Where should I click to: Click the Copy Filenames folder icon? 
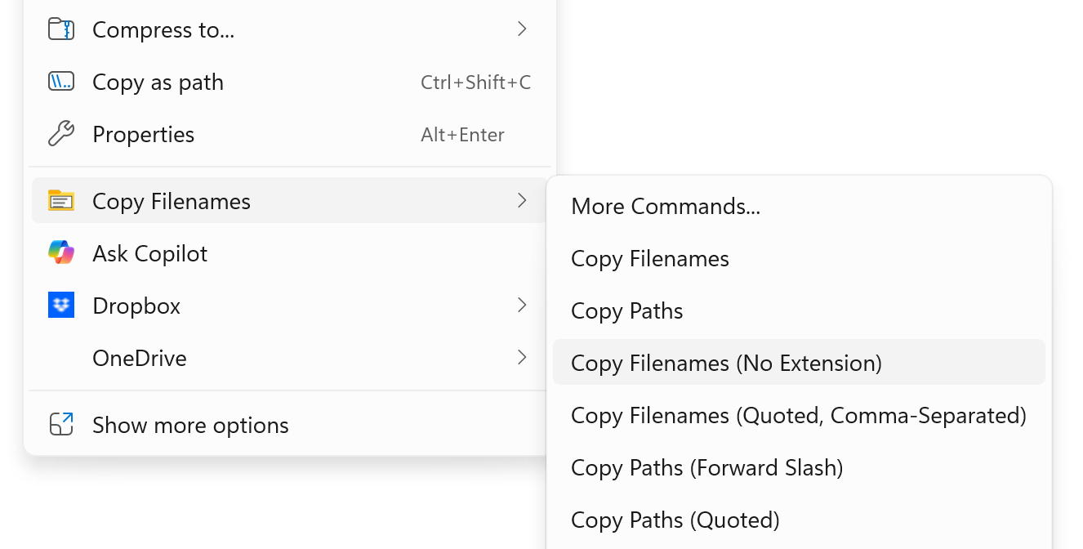(61, 200)
